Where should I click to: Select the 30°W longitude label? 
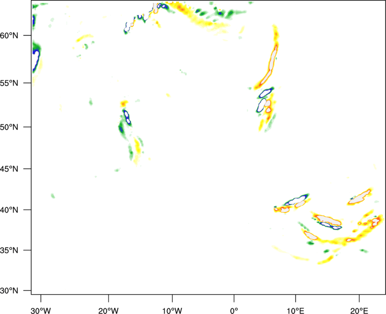click(x=41, y=304)
